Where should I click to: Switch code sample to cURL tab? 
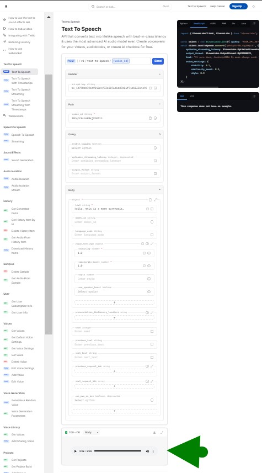coord(213,23)
